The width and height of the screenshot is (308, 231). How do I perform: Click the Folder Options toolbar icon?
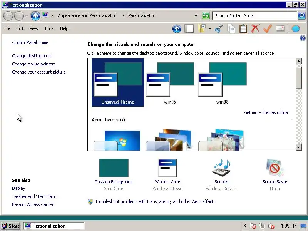pyautogui.click(x=202, y=28)
